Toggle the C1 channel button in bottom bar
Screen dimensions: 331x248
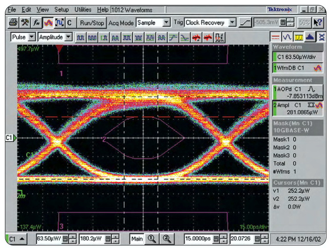[16, 239]
